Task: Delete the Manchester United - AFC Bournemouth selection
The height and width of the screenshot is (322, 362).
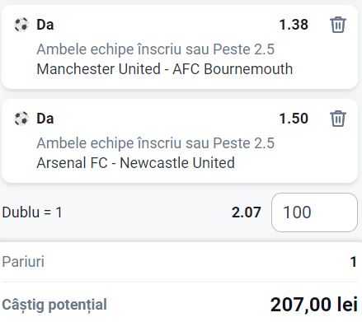Action: (337, 25)
